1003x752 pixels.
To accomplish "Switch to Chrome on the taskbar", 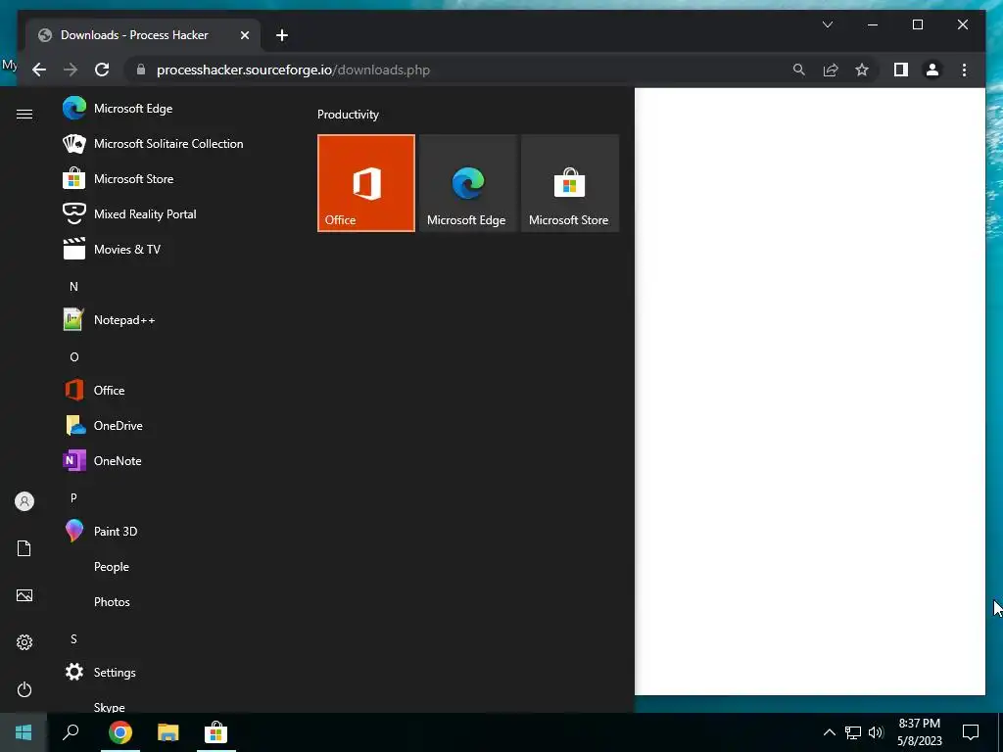I will point(120,732).
